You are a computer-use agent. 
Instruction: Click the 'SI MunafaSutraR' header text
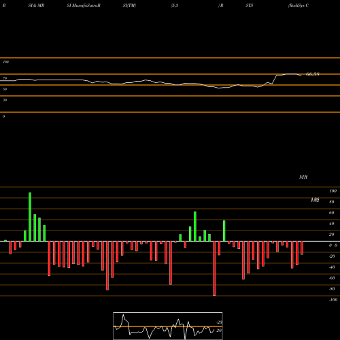(x=84, y=5)
